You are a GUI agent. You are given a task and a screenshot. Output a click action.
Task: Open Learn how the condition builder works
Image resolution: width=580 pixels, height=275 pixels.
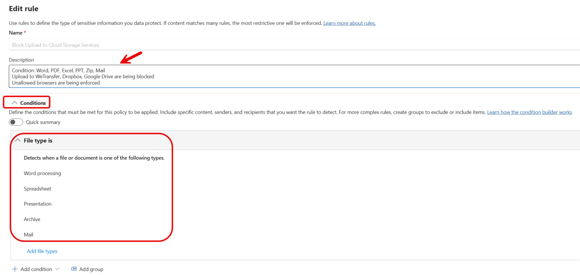(529, 112)
